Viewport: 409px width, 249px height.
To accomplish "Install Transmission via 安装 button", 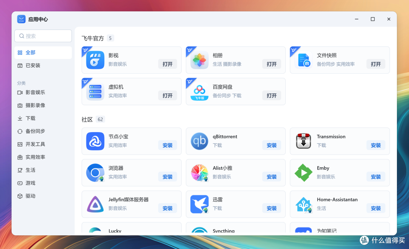I will pos(376,145).
